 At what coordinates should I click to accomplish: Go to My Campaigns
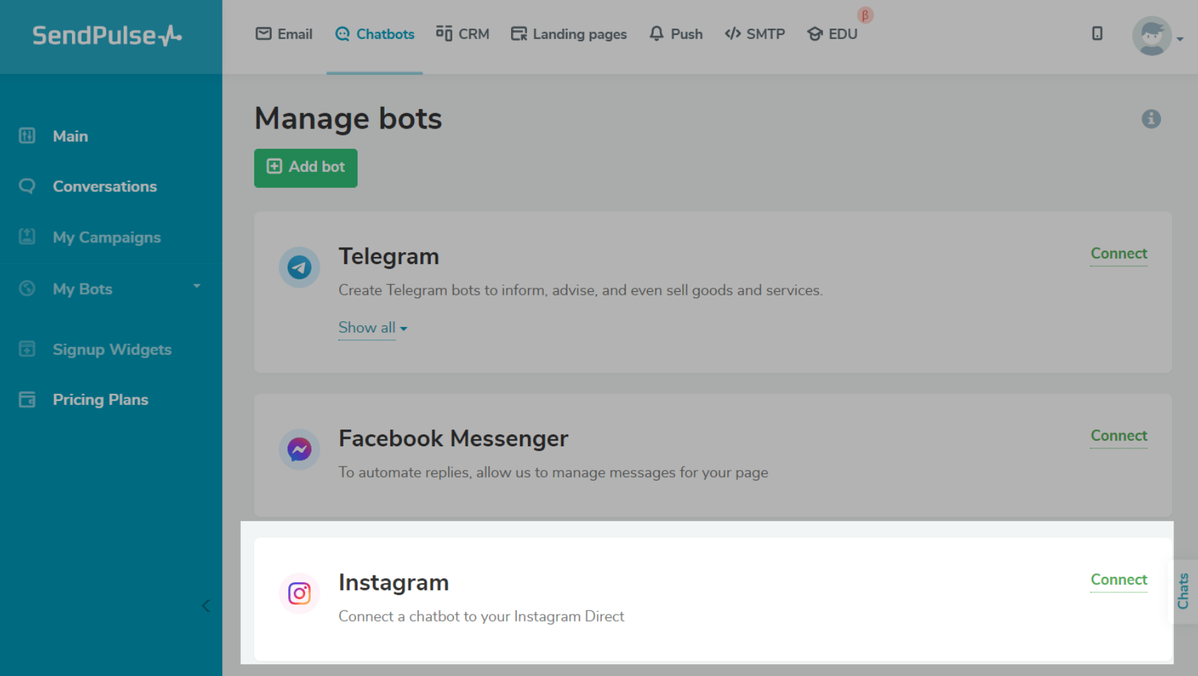click(x=107, y=237)
